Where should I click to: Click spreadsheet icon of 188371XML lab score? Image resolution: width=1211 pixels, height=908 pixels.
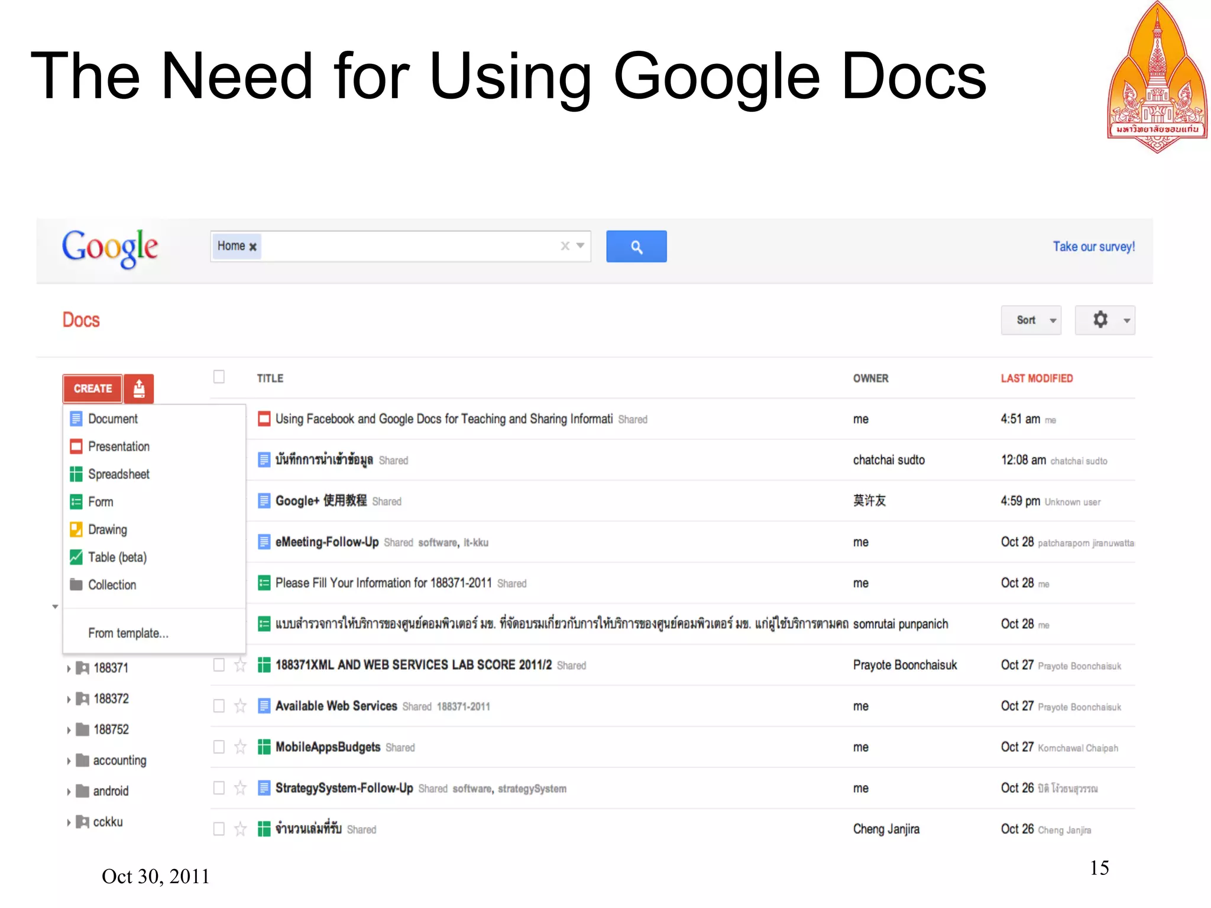264,665
